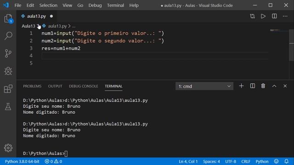Open the Search view icon
This screenshot has height=165, width=294.
coord(8,36)
